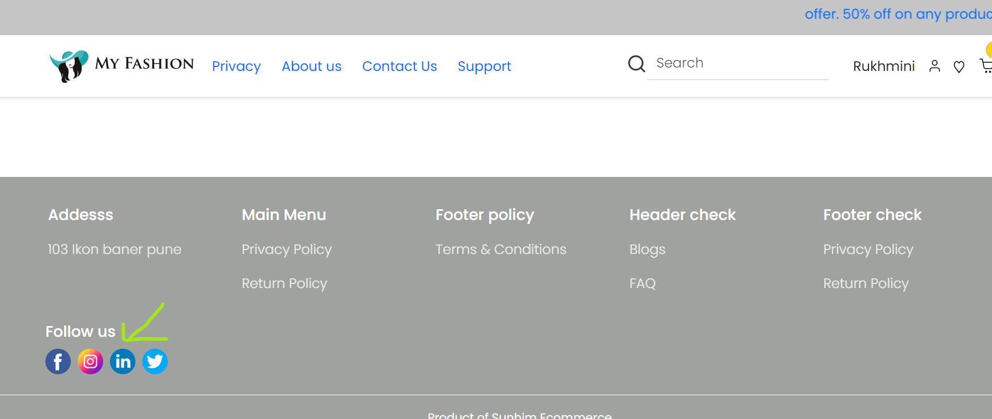Click the 50% off offer banner text
The height and width of the screenshot is (419, 992).
[898, 14]
